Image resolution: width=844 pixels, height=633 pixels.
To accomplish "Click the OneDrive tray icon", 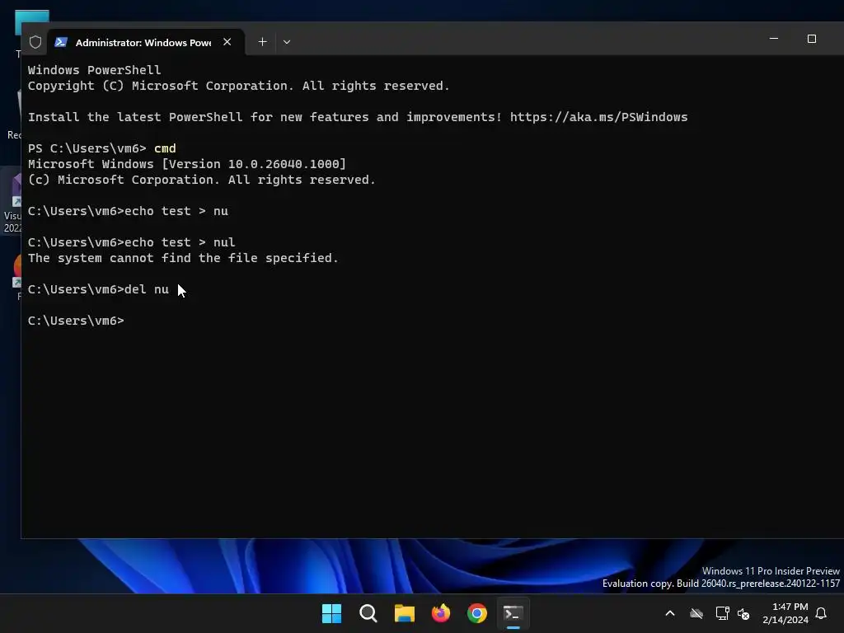I will coord(696,613).
